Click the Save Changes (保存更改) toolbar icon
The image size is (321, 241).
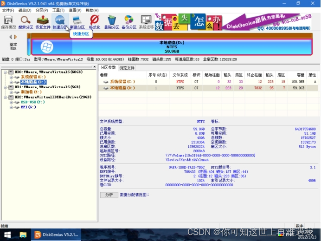pos(8,22)
